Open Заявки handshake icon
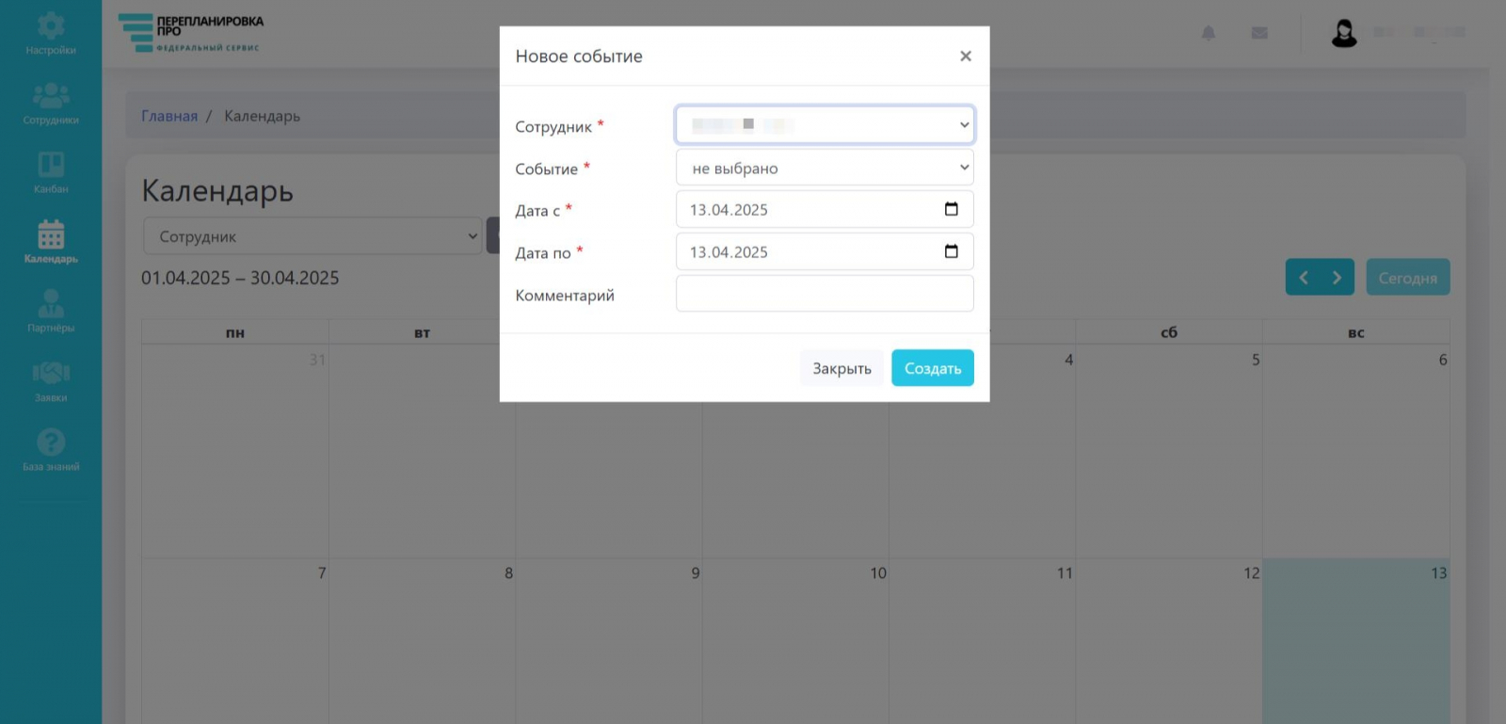 point(51,374)
